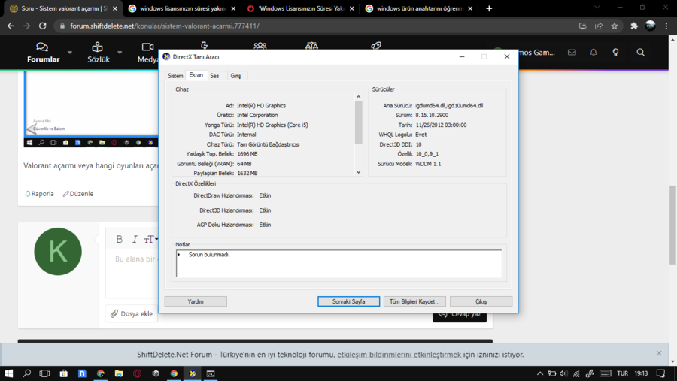Open the Forumlar menu in the browser
The height and width of the screenshot is (381, 677).
tap(43, 53)
